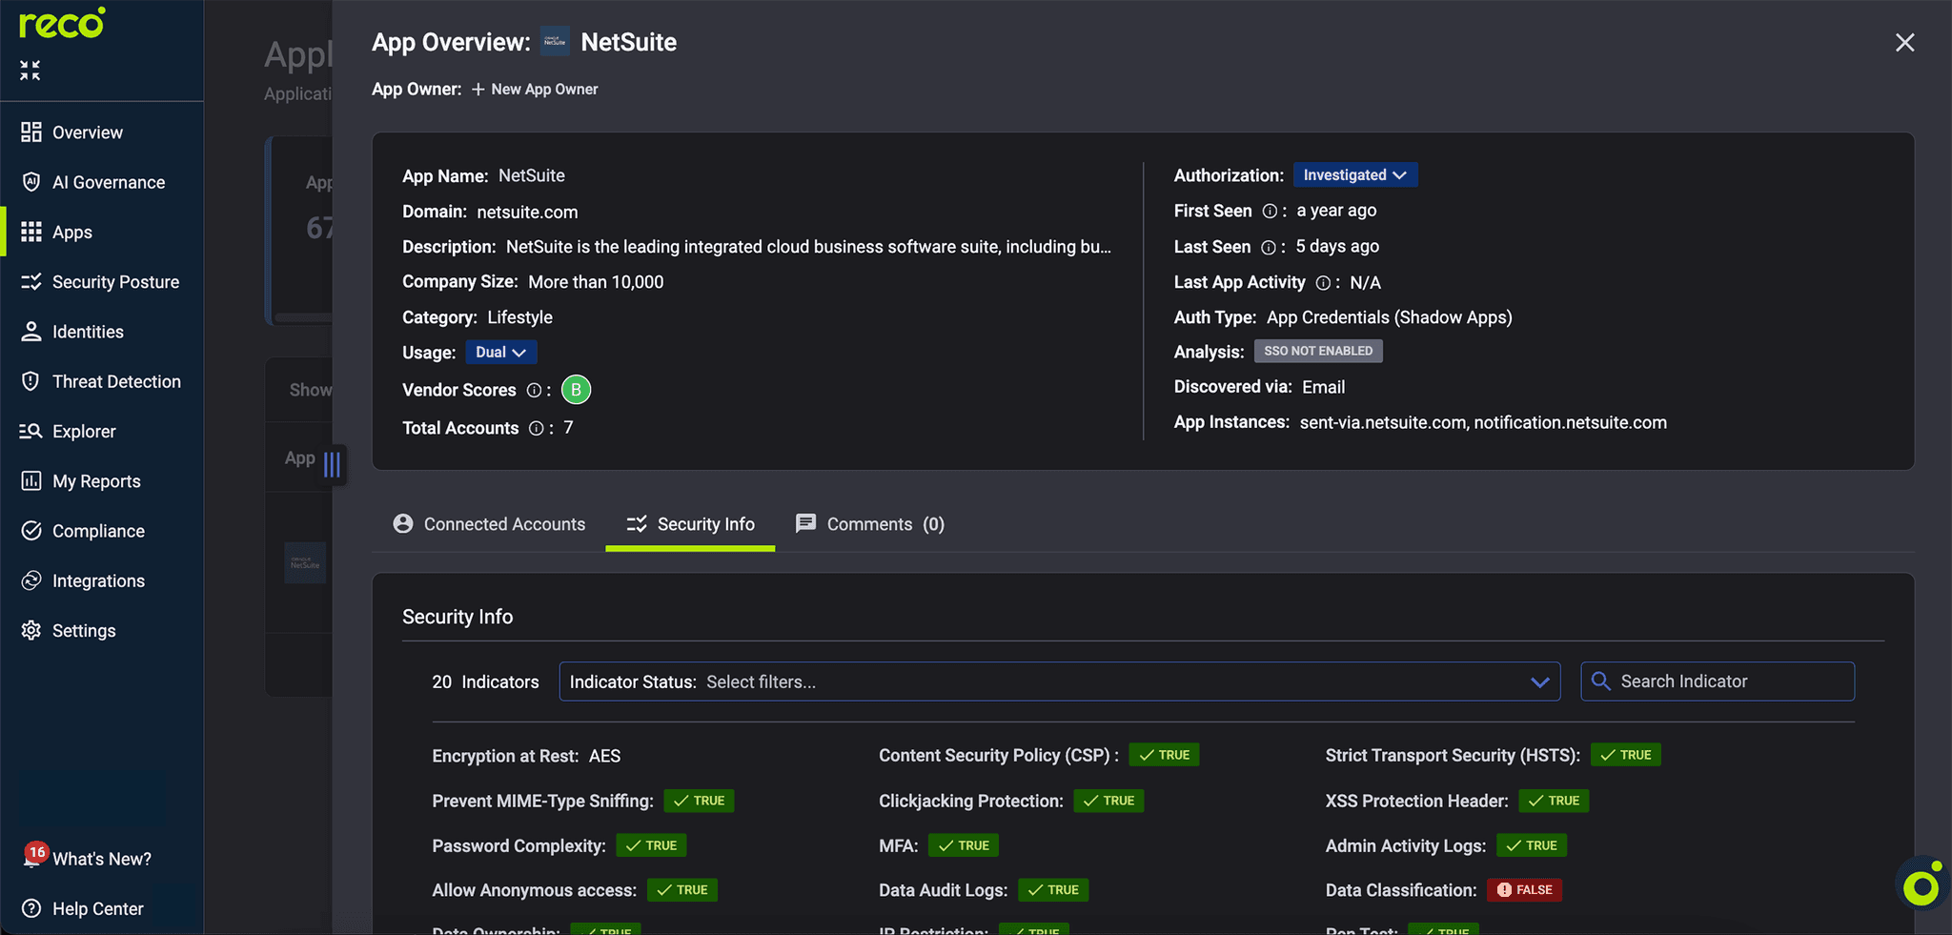Open My Reports in the sidebar

click(96, 481)
